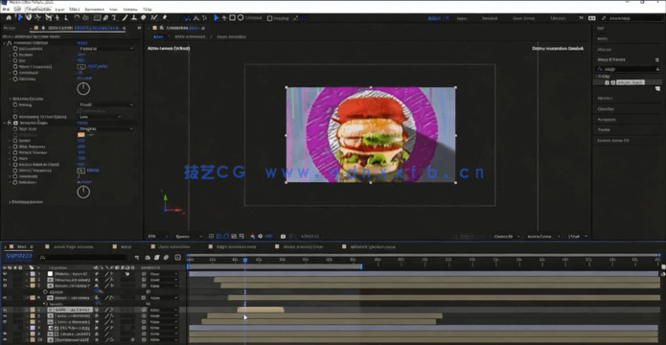
Task: Expand the Paragraph panel on the right
Action: (606, 120)
